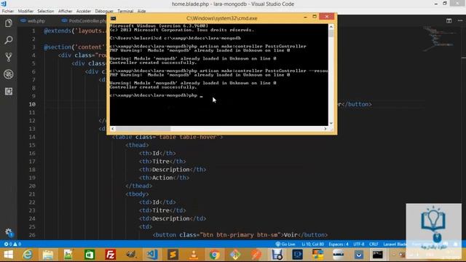Screen dimensions: 466x262
Task: Open the Explorer view in activity bar
Action: click(8, 23)
